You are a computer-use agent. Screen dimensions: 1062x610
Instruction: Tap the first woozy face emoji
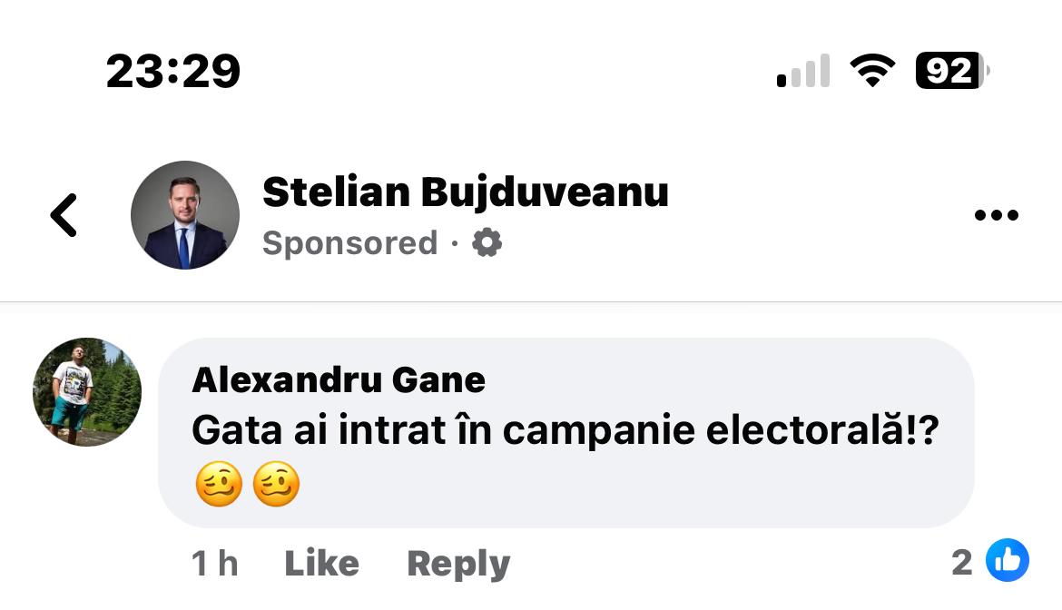tap(219, 484)
